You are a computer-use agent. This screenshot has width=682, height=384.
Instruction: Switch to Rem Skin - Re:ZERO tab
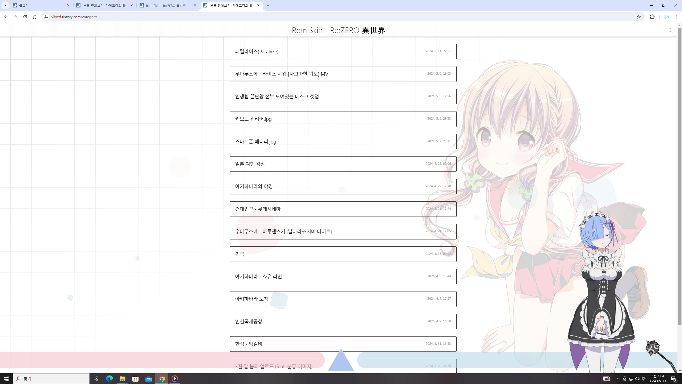(166, 5)
